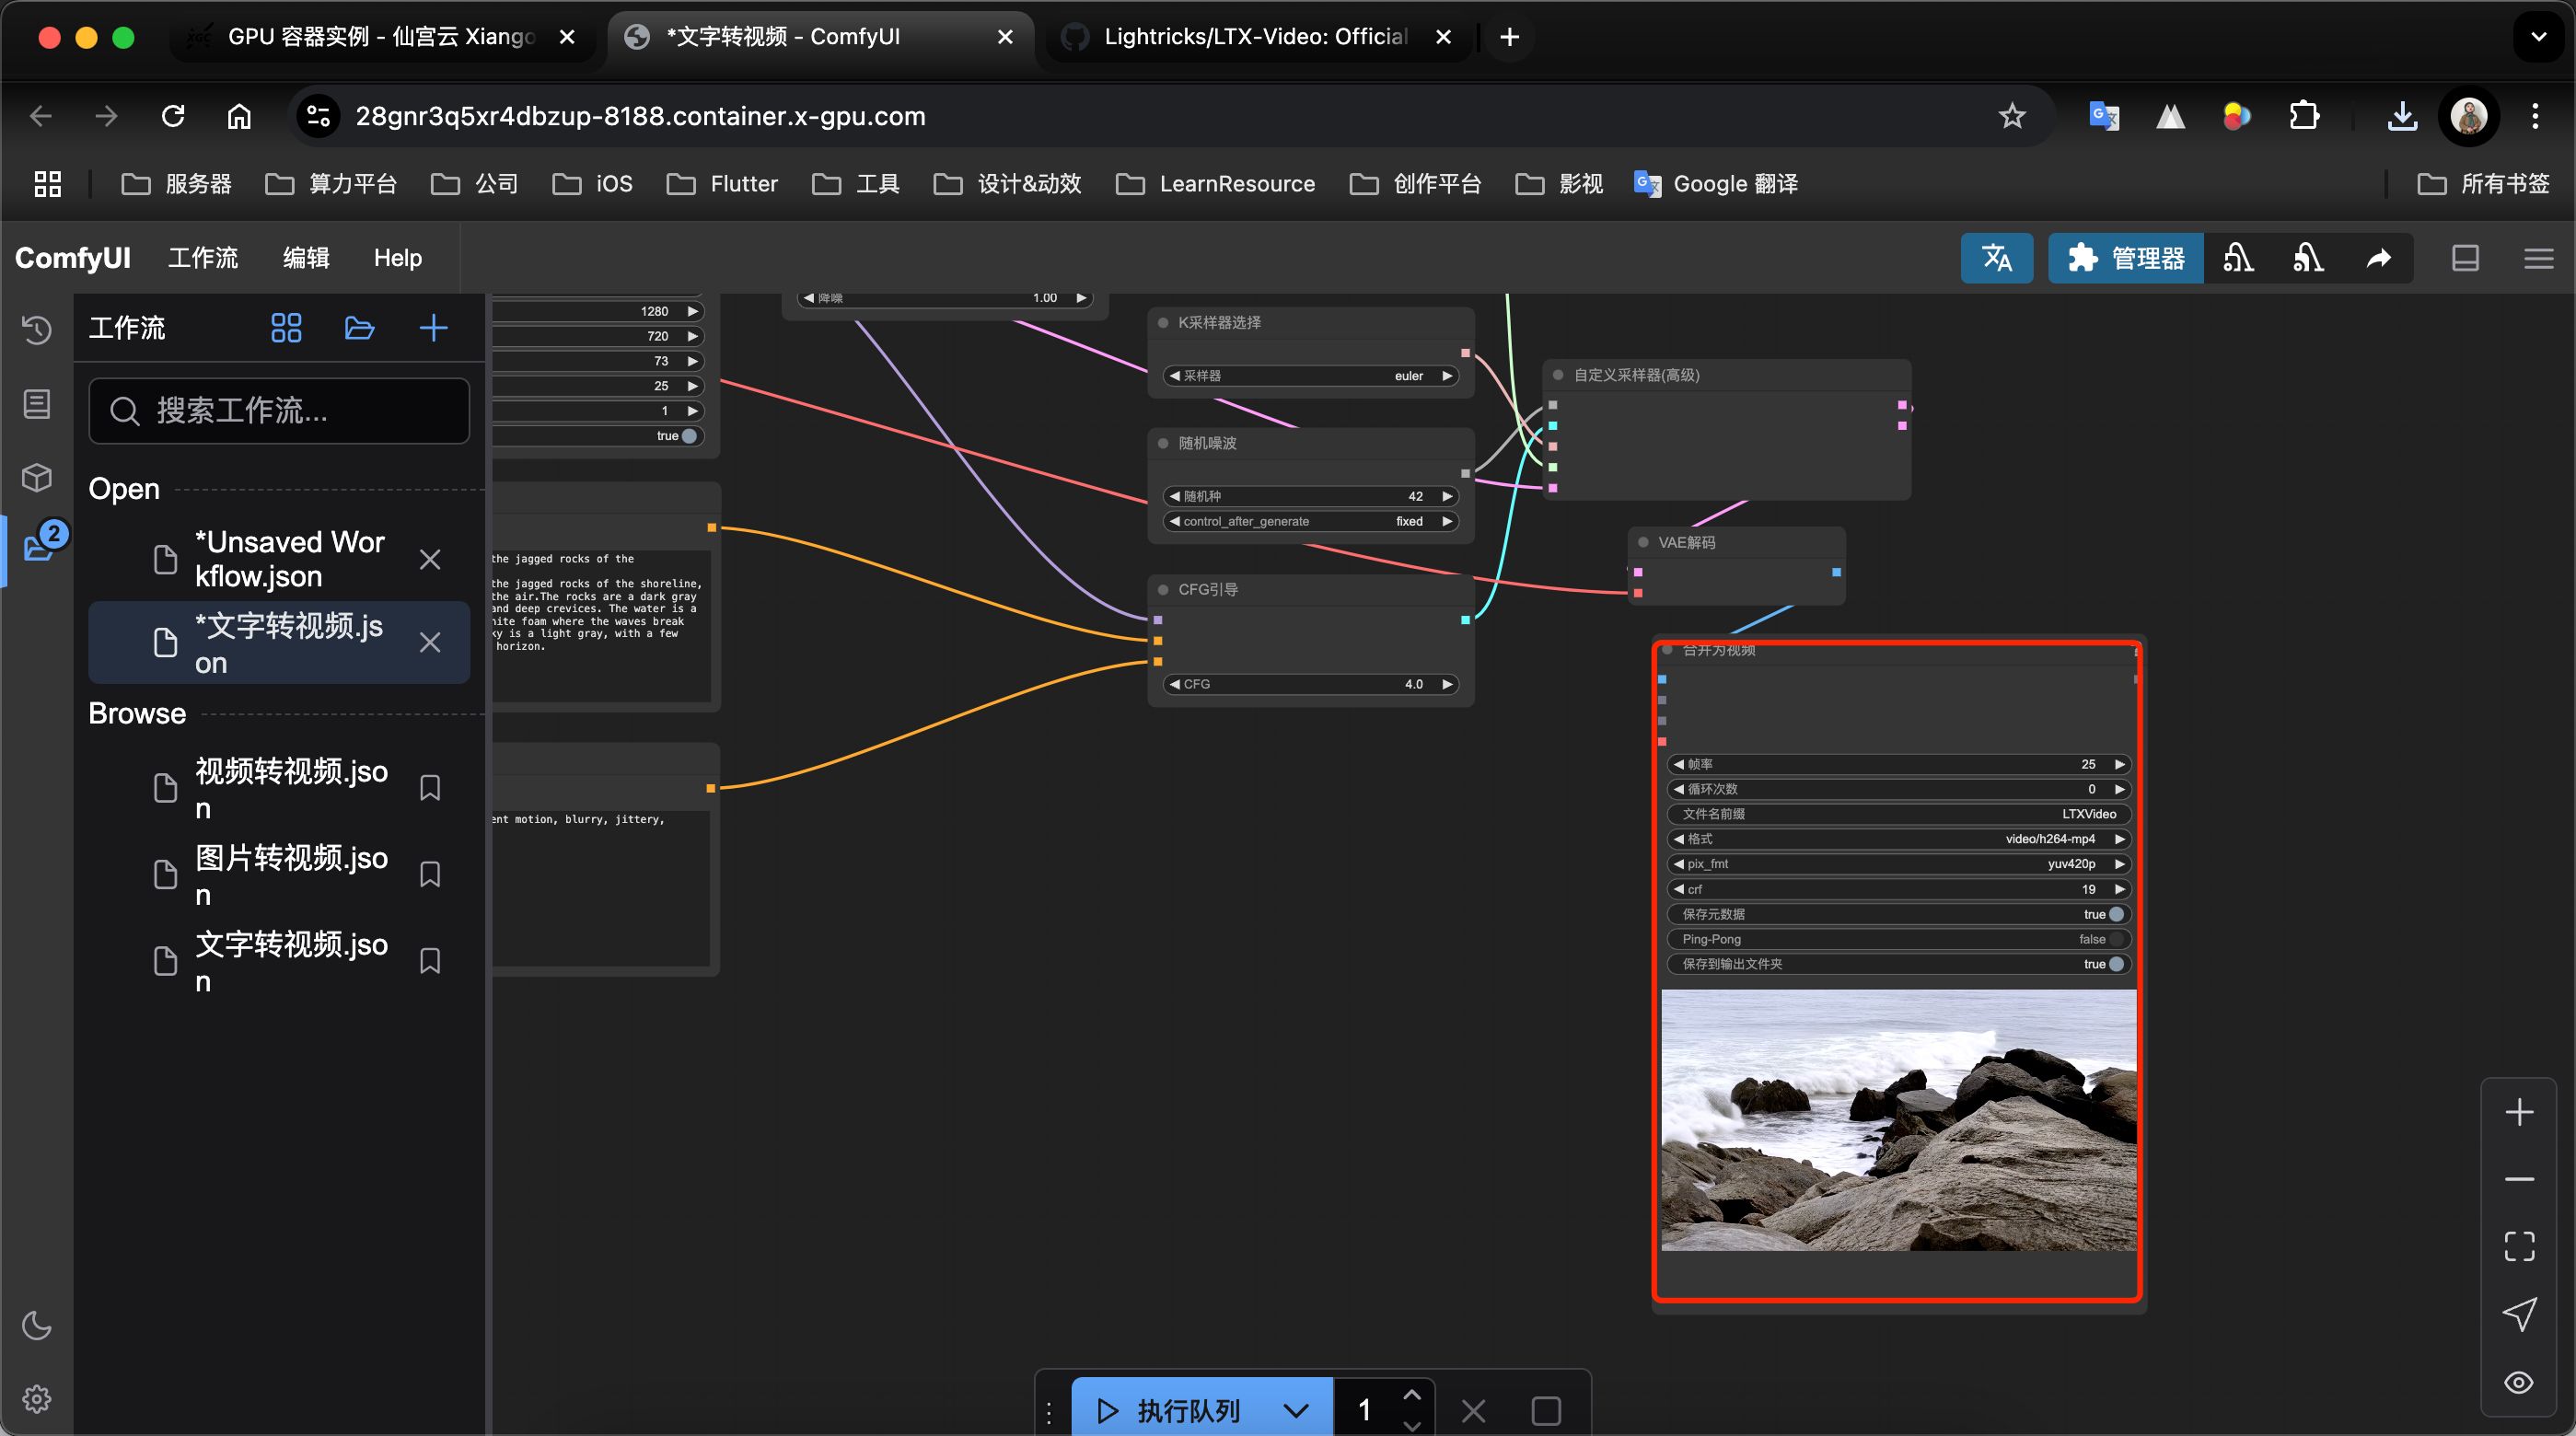This screenshot has width=2576, height=1436.
Task: Bookmark 视频转视频.json workflow
Action: tap(430, 788)
